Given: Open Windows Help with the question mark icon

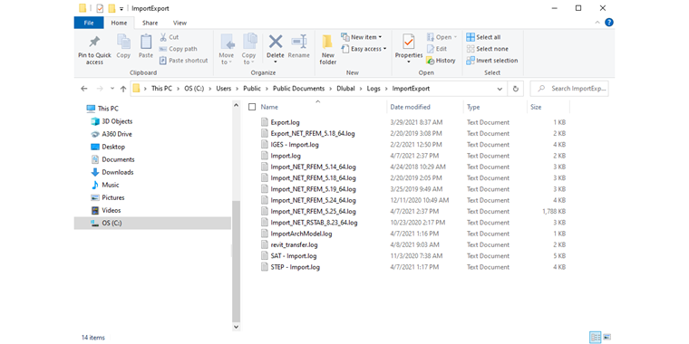Looking at the screenshot, I should (x=609, y=23).
